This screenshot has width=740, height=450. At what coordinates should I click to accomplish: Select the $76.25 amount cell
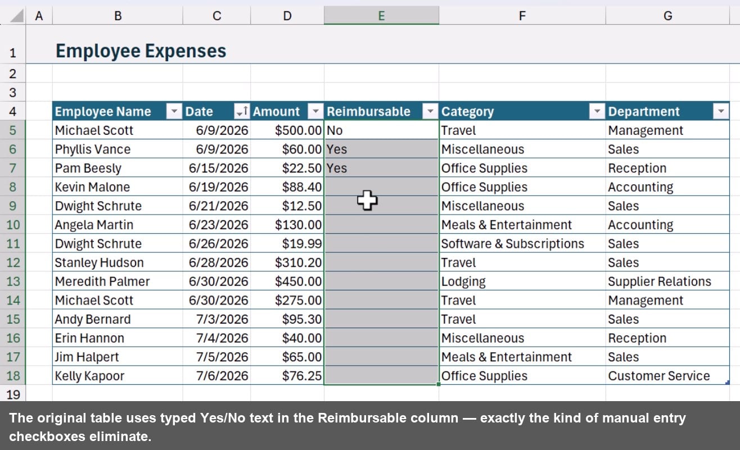[287, 376]
